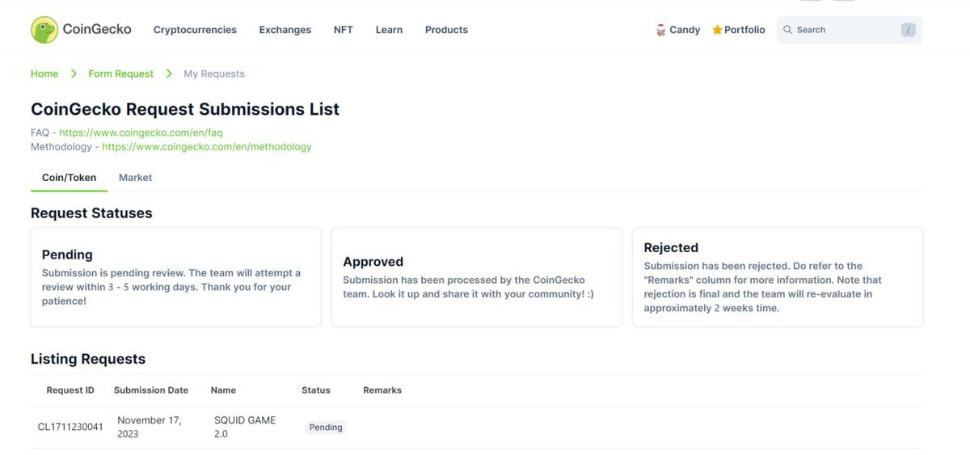Click the Approved status card heading
Viewport: 970px width, 455px height.
pos(373,262)
